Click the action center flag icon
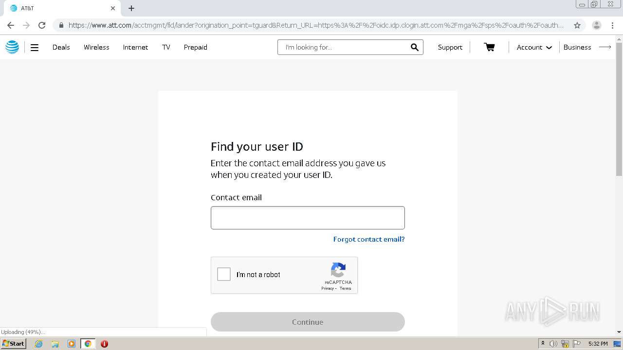Viewport: 623px width, 350px height. pos(577,344)
